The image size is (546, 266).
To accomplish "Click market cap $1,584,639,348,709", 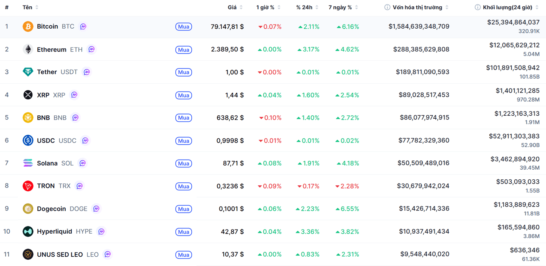I will tap(419, 26).
